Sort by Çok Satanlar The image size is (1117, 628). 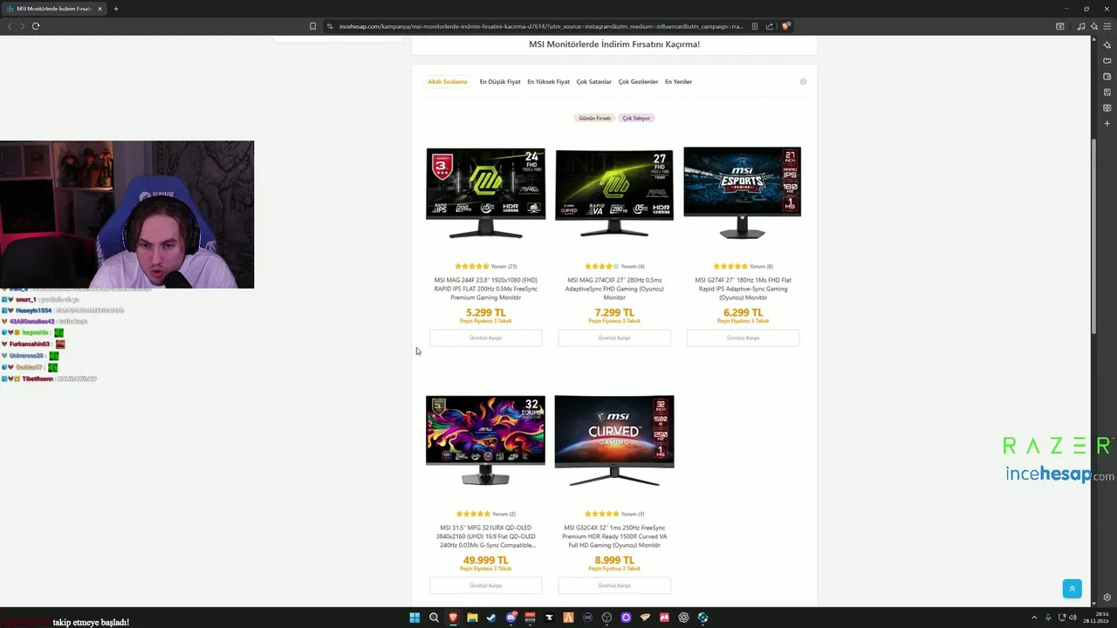click(x=594, y=82)
